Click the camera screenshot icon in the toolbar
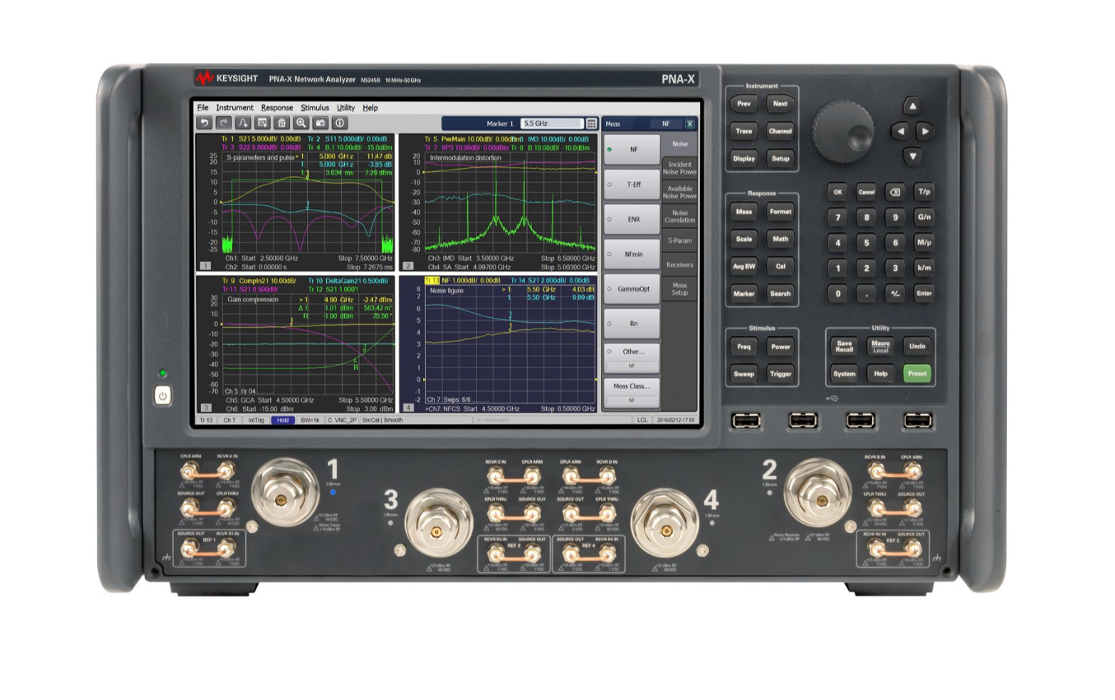This screenshot has width=1115, height=700. tap(321, 123)
